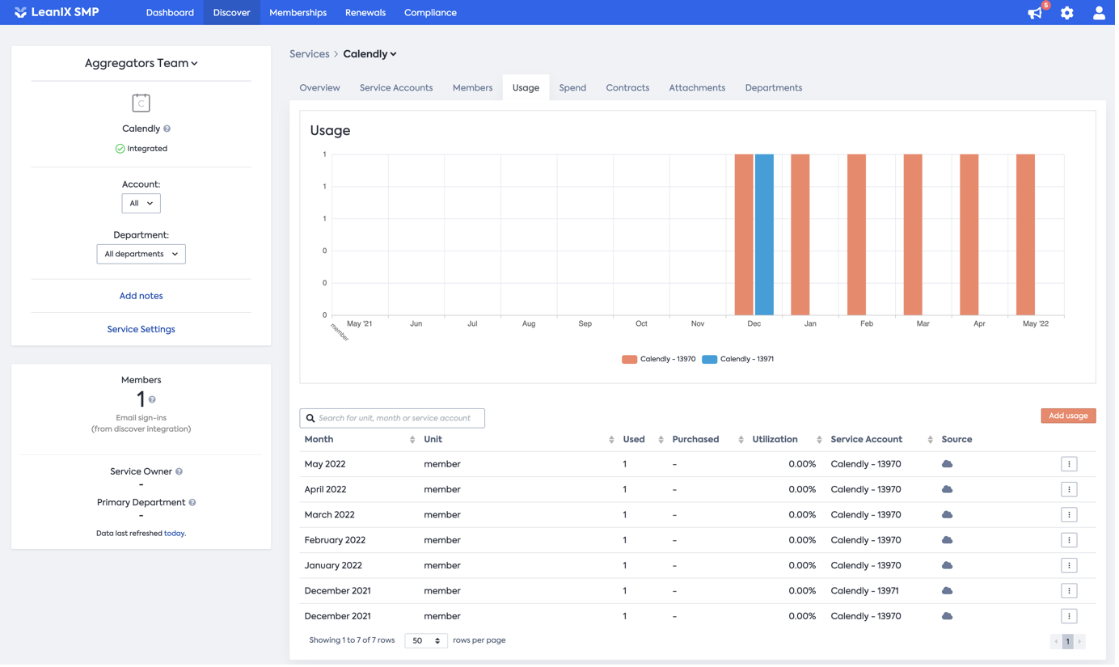Open Dashboard in top navigation
Image resolution: width=1119 pixels, height=667 pixels.
(171, 13)
